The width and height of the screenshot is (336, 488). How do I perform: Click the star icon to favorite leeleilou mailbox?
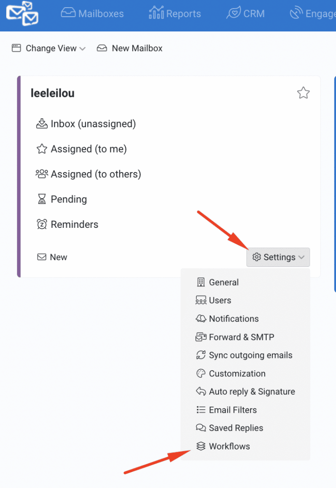click(x=303, y=93)
